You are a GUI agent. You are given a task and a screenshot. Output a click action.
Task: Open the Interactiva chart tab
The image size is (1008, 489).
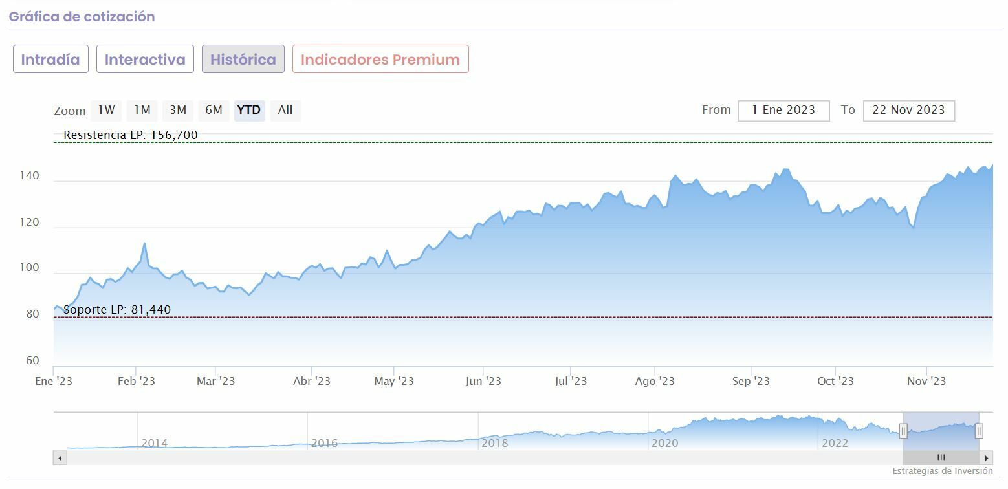[x=145, y=60]
